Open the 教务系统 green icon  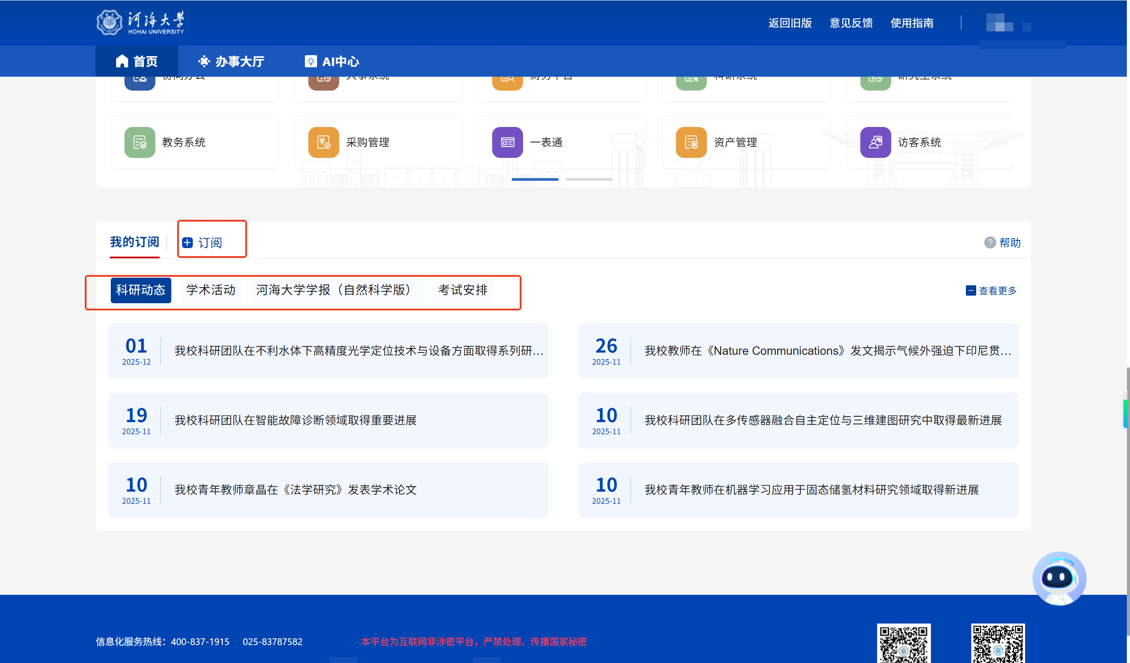click(x=139, y=142)
